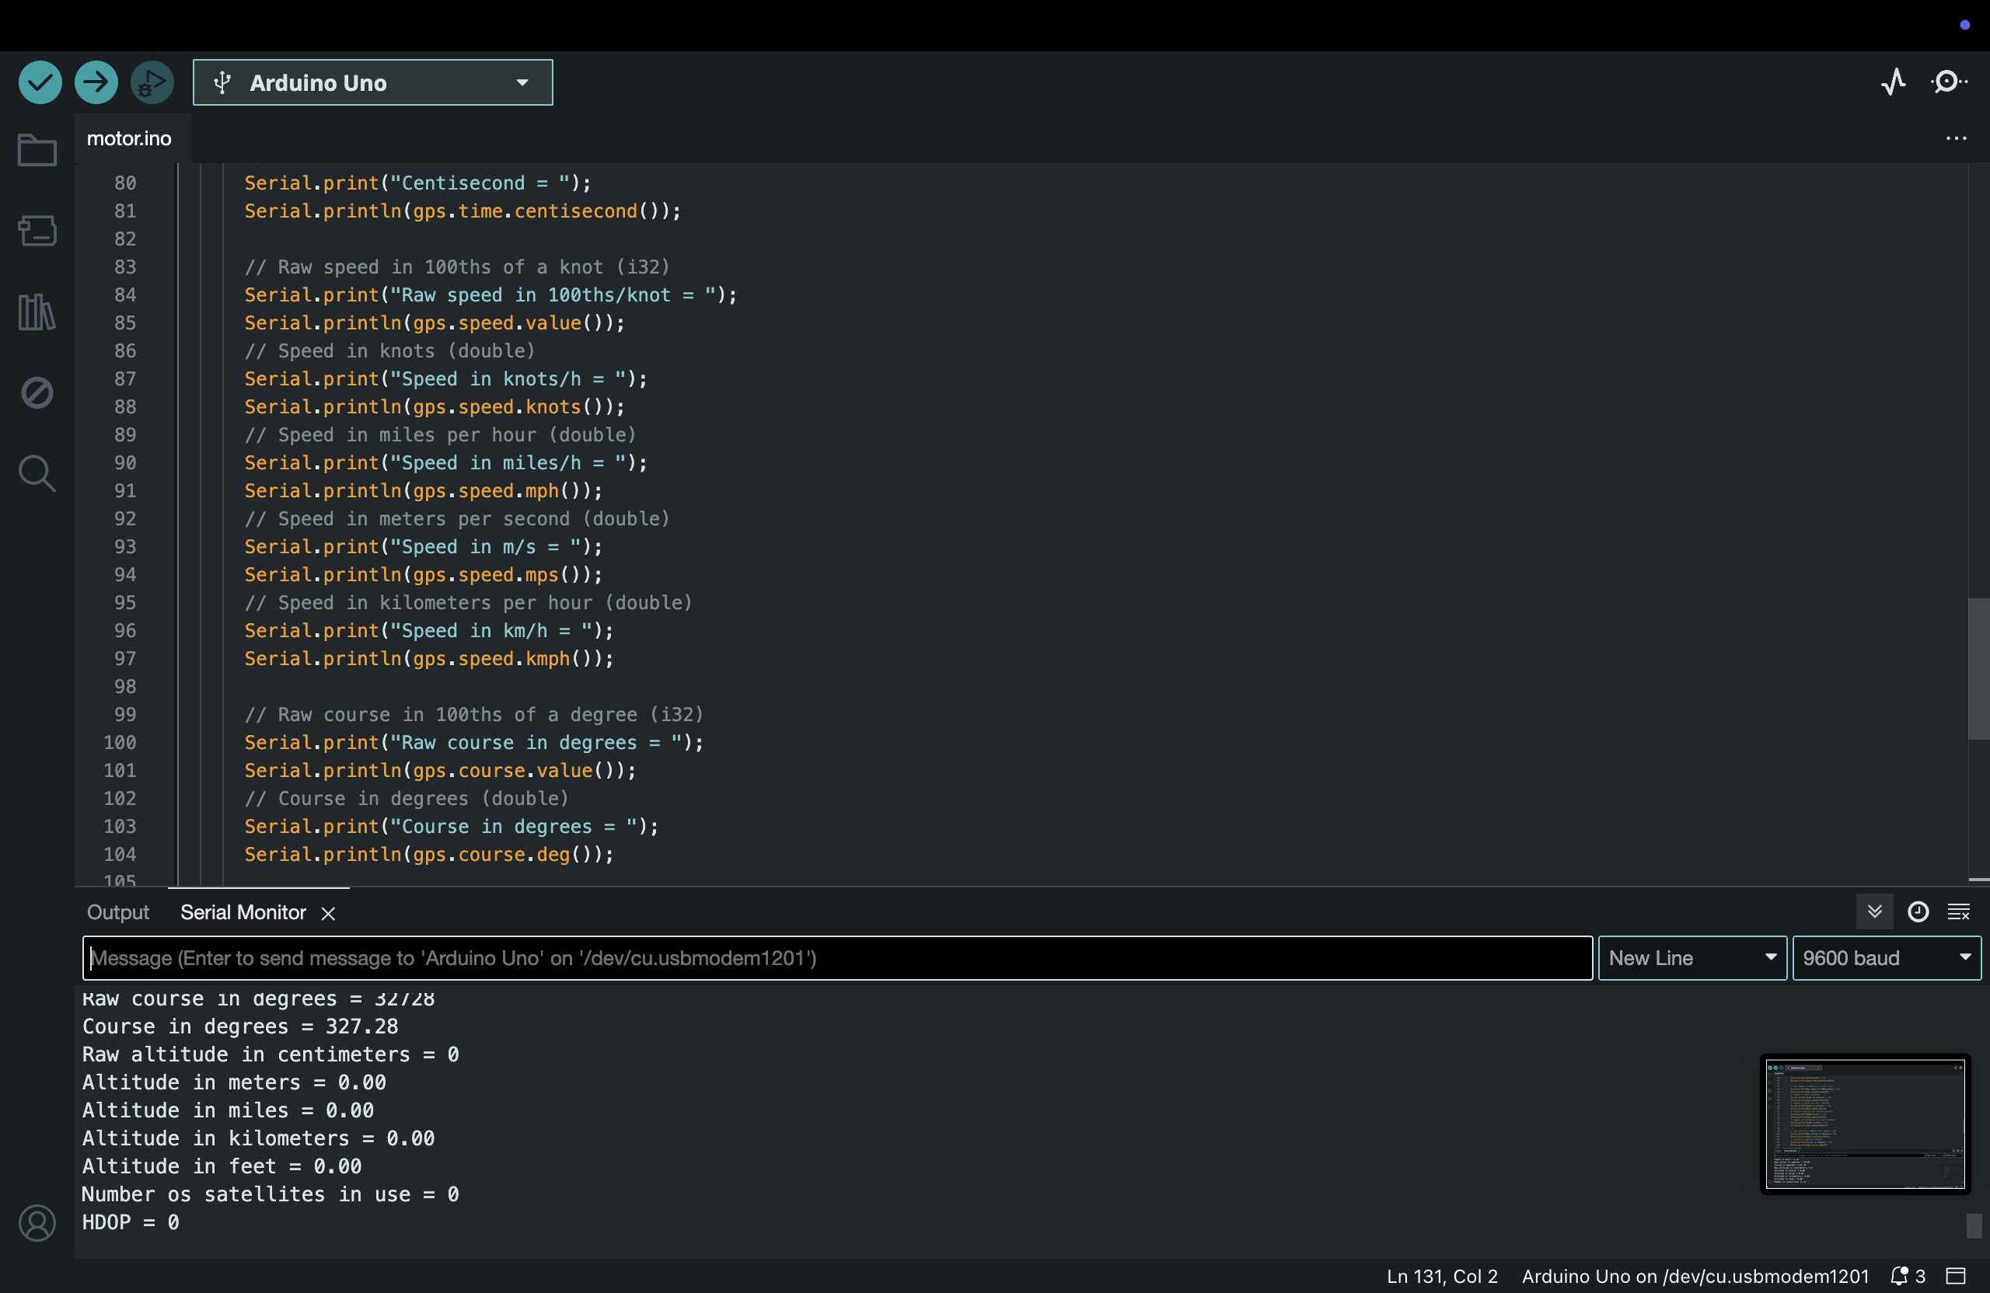
Task: Open the Serial Monitor magnifier icon
Action: tap(1949, 82)
